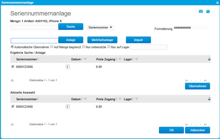Focus the search text field beside Suche
Screen dimensions: 220x139
pos(34,27)
